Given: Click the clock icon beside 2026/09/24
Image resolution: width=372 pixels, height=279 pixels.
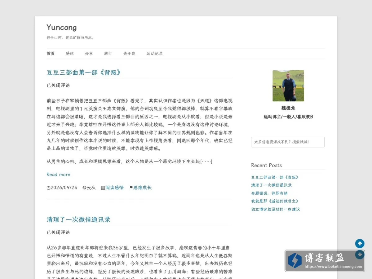Looking at the screenshot, I should tap(48, 188).
